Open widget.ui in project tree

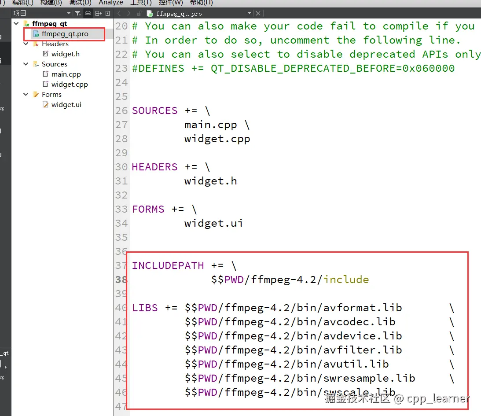pyautogui.click(x=66, y=105)
